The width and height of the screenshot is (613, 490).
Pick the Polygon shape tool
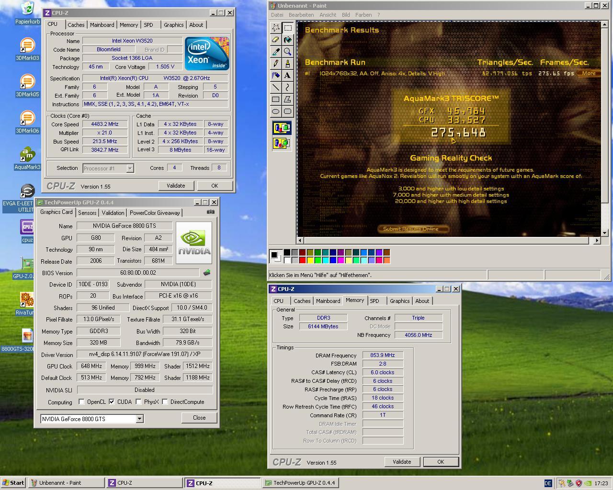pyautogui.click(x=287, y=99)
